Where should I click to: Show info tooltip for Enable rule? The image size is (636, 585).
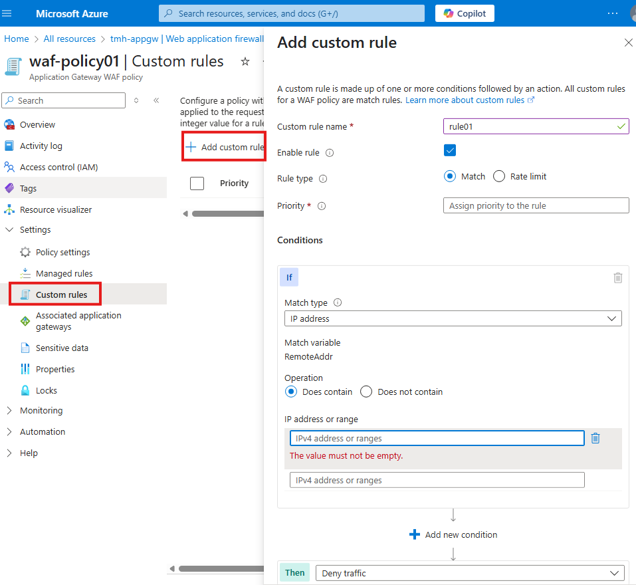pyautogui.click(x=330, y=153)
